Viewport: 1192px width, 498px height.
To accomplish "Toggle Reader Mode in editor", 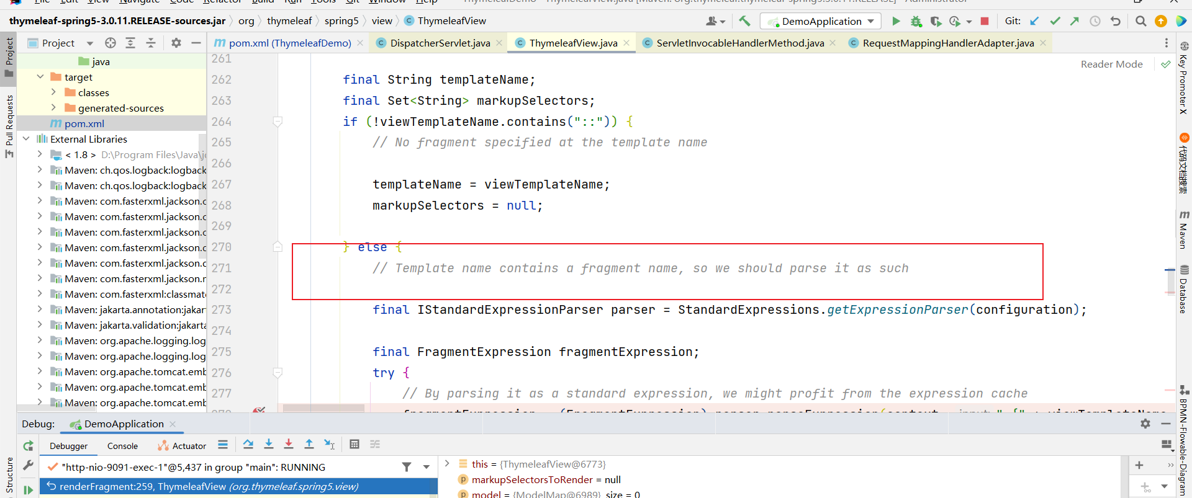I will pyautogui.click(x=1111, y=64).
